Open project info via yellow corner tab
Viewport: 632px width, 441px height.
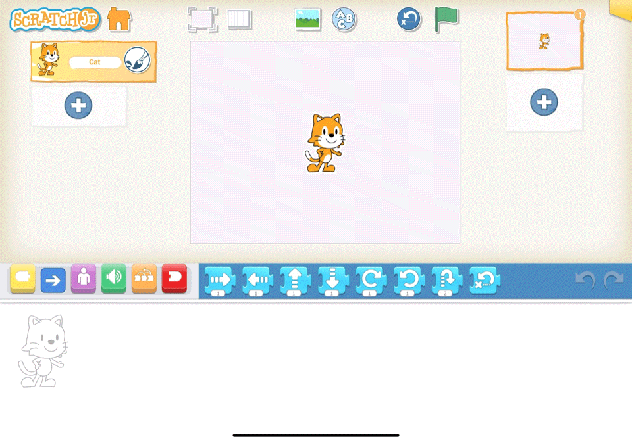click(621, 10)
